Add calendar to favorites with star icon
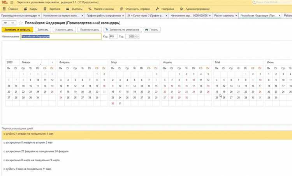Screen dimensions: 292x176 21,23
